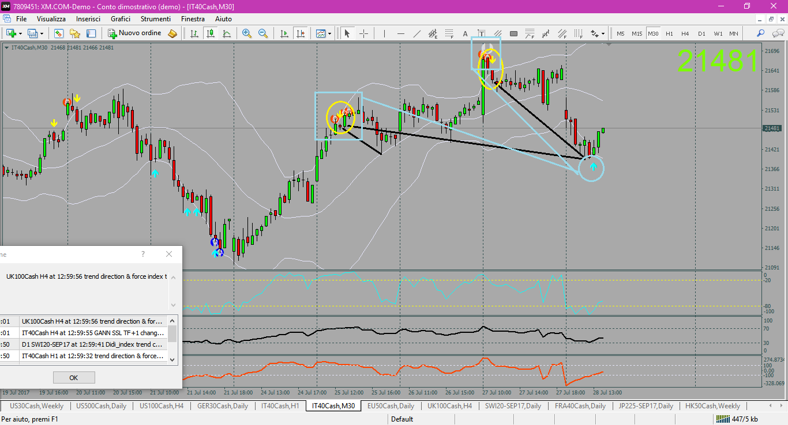Open the MetaEditor book icon
This screenshot has height=425, width=788.
[x=172, y=33]
